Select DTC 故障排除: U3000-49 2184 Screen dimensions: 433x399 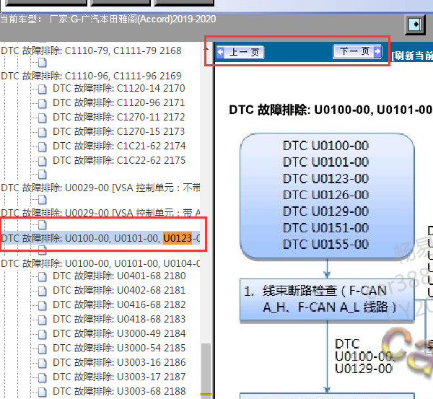pos(119,333)
